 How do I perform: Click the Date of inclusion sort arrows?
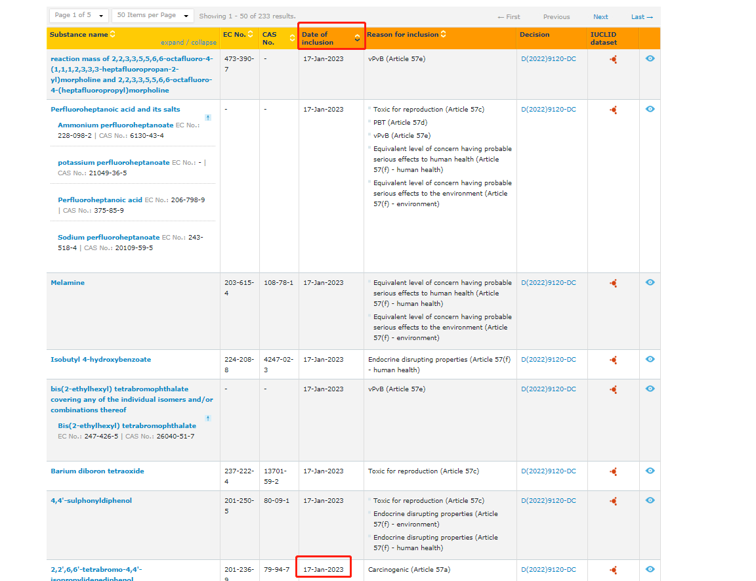pos(357,38)
